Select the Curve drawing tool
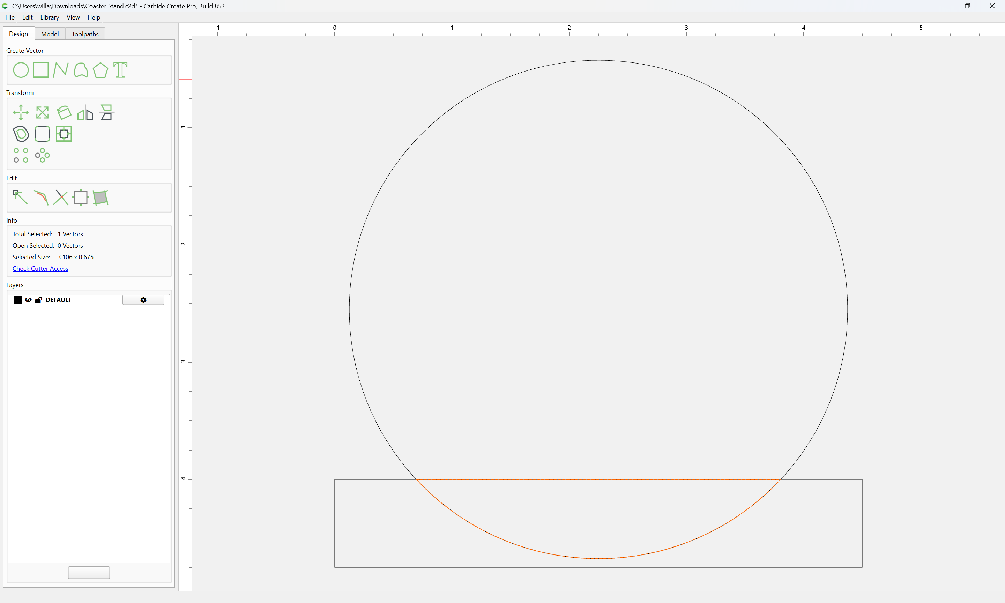This screenshot has width=1005, height=603. click(81, 70)
